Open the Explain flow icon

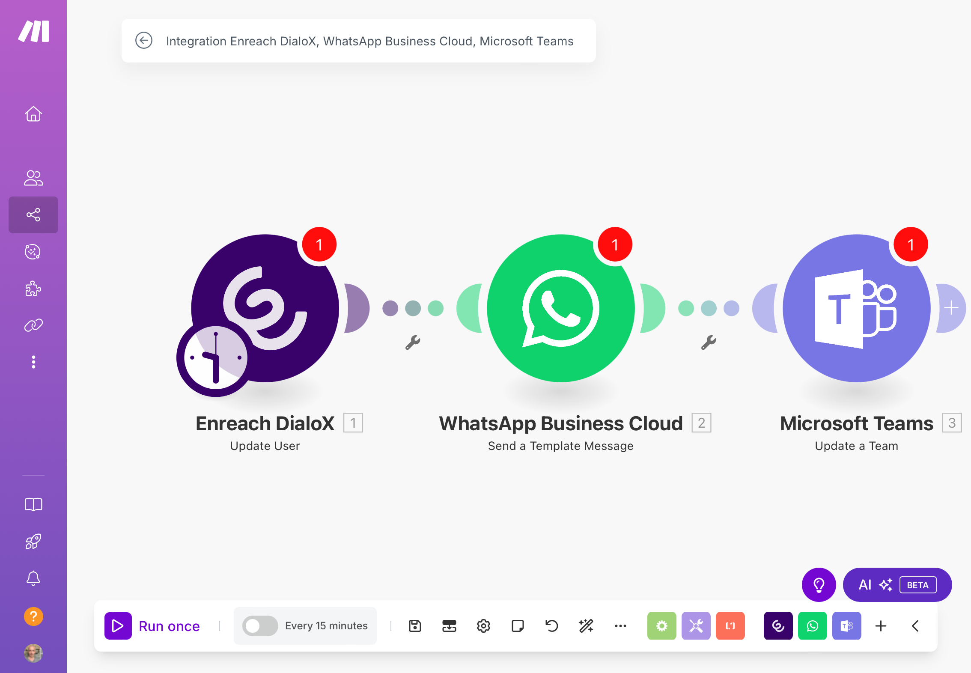[449, 626]
